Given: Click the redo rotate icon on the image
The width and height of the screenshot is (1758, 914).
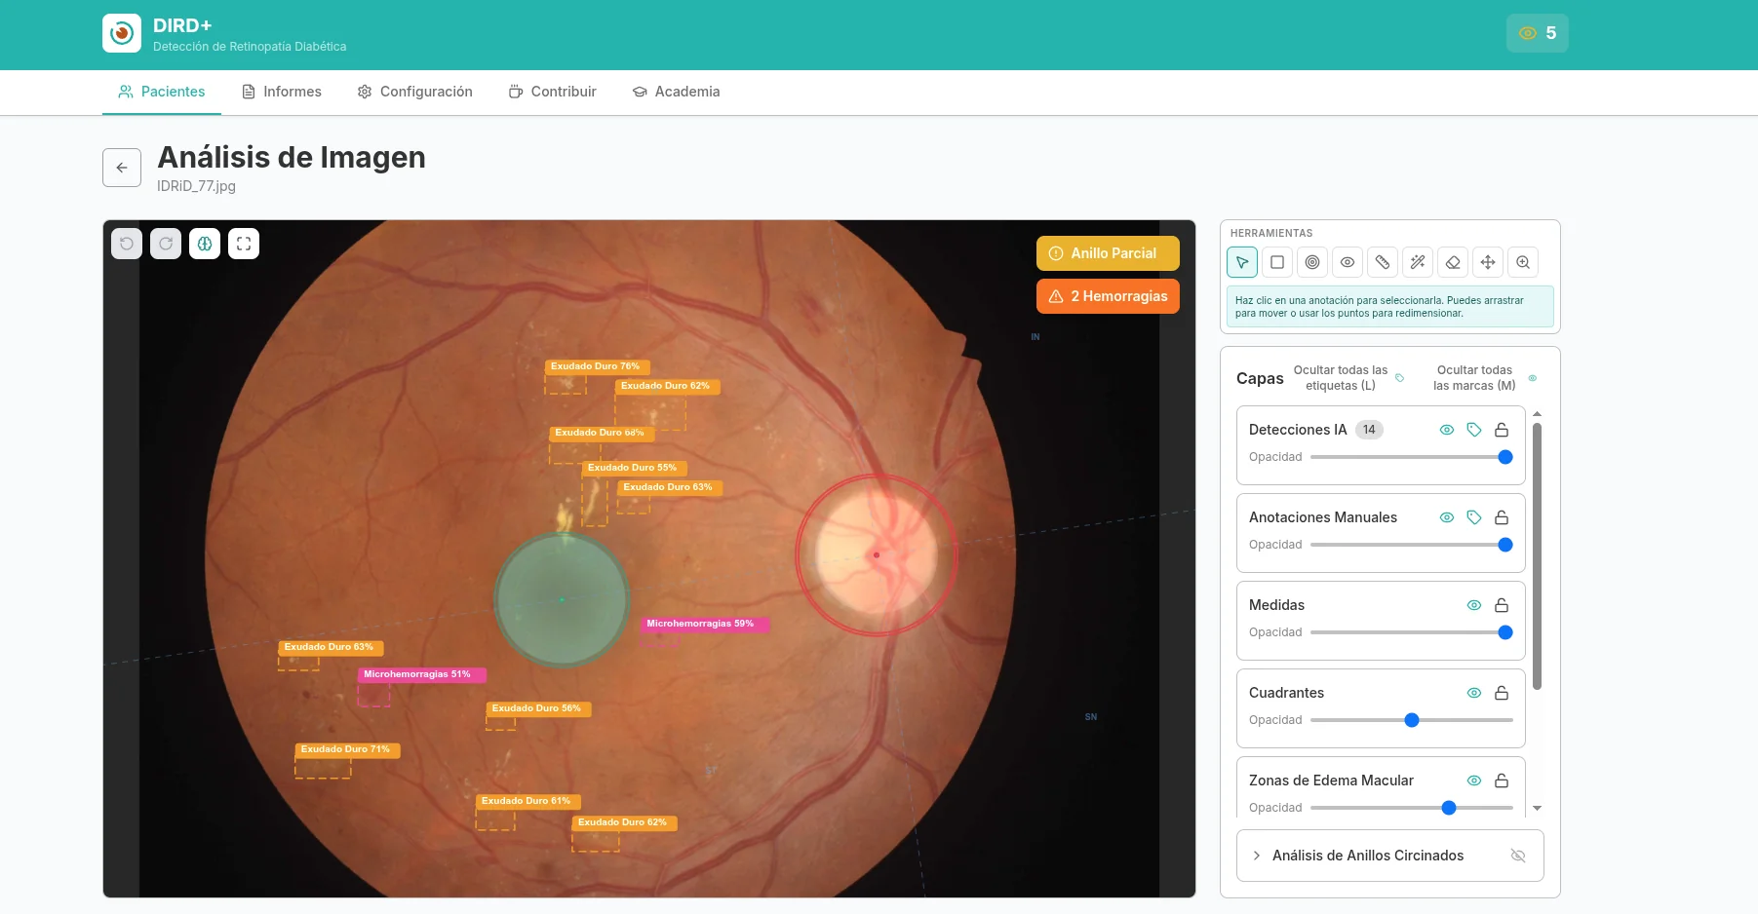Looking at the screenshot, I should pos(166,244).
